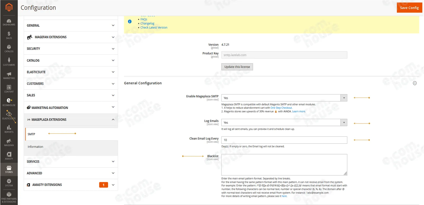Screen dimensions: 424x205
Task: Open the Sales dollar icon menu
Action: click(9, 35)
